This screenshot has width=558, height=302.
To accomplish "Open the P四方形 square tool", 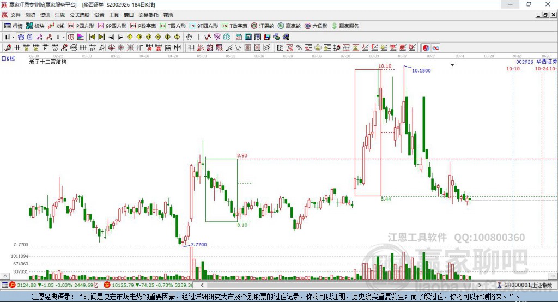I will click(81, 26).
